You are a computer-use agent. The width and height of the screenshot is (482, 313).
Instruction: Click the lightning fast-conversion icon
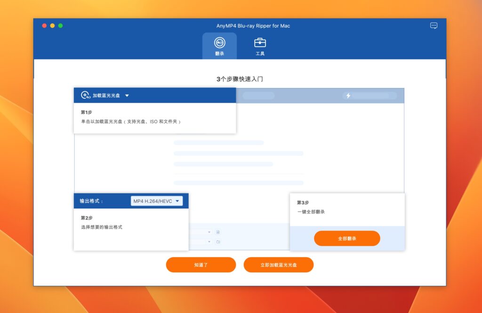click(348, 95)
